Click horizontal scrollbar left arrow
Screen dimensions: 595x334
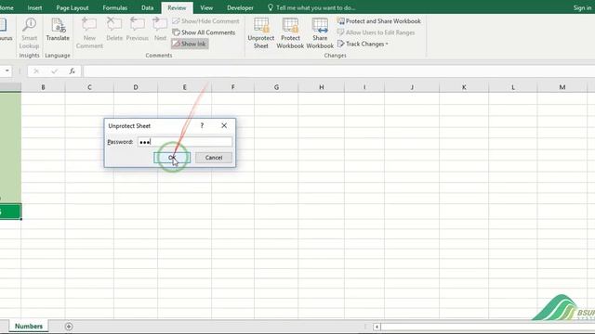(377, 327)
